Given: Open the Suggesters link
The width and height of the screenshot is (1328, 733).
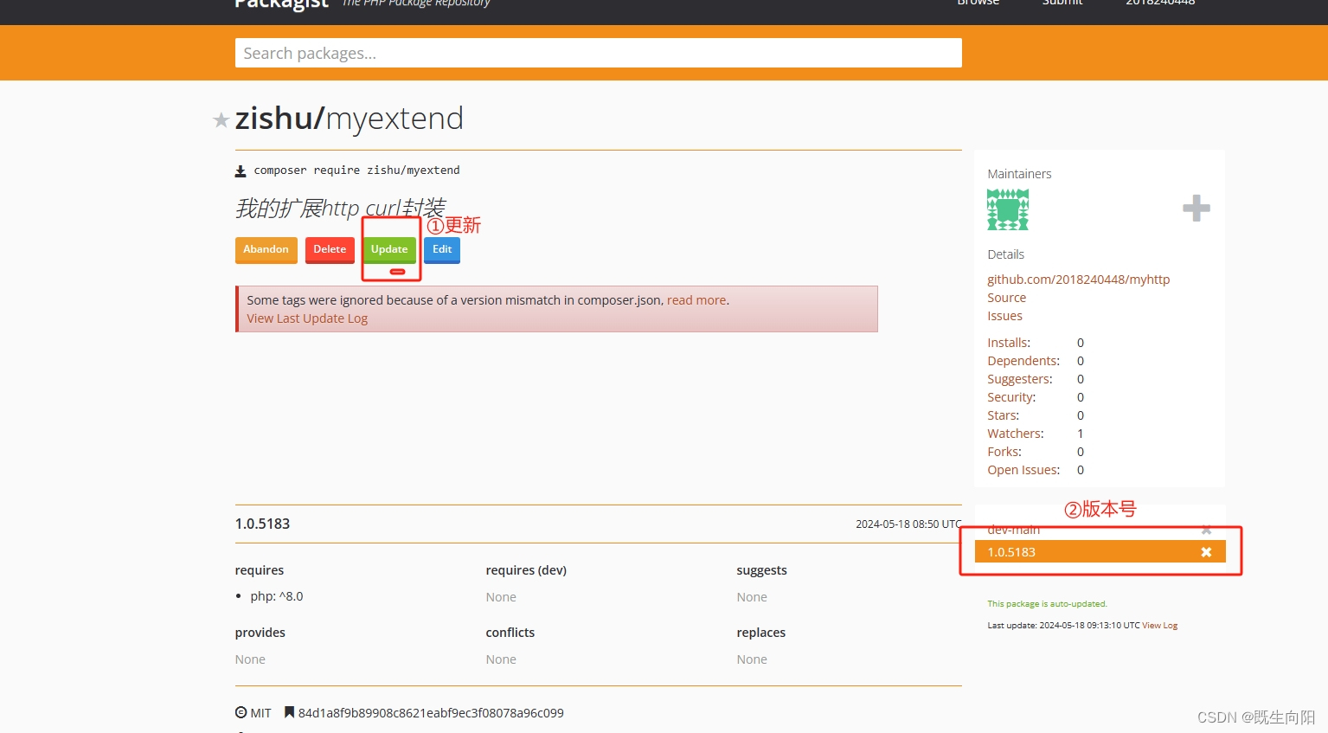Looking at the screenshot, I should [1019, 379].
